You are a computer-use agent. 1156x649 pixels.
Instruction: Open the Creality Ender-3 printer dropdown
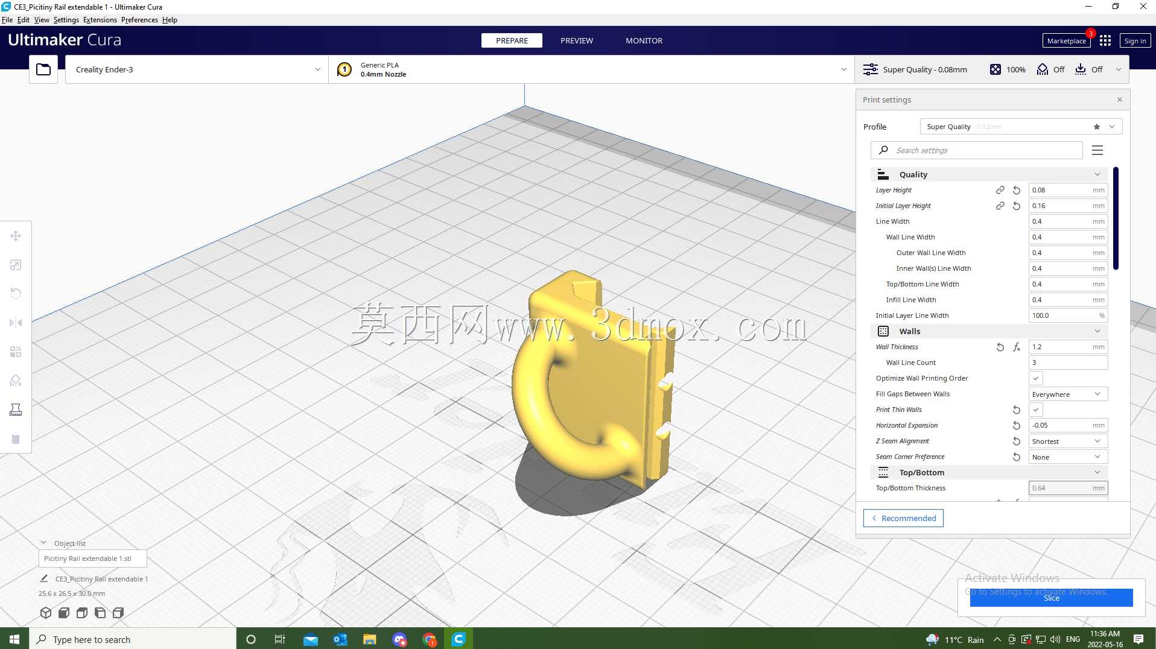pos(197,69)
